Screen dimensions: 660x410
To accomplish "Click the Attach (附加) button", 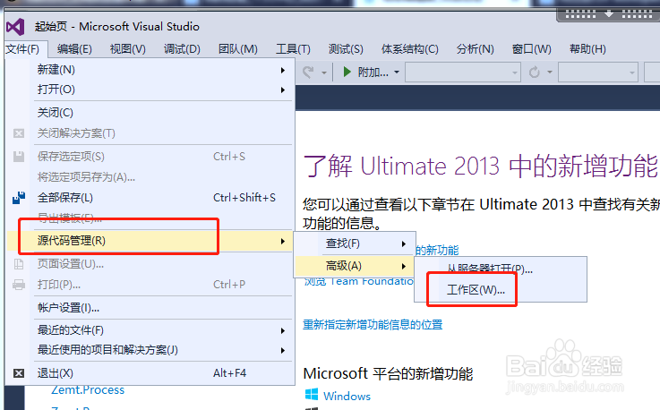I will click(x=365, y=73).
